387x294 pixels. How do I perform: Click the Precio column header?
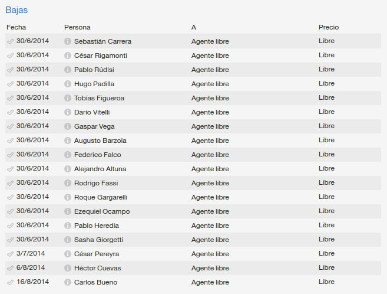point(329,27)
